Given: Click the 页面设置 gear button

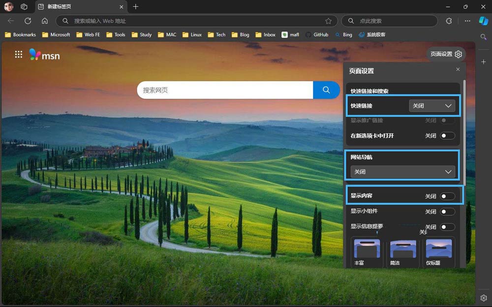Looking at the screenshot, I should point(446,54).
